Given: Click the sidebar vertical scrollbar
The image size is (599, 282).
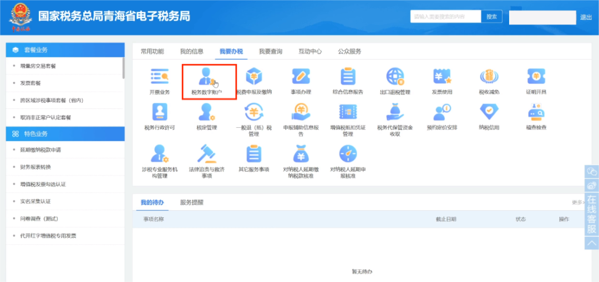Looking at the screenshot, I should (123, 68).
